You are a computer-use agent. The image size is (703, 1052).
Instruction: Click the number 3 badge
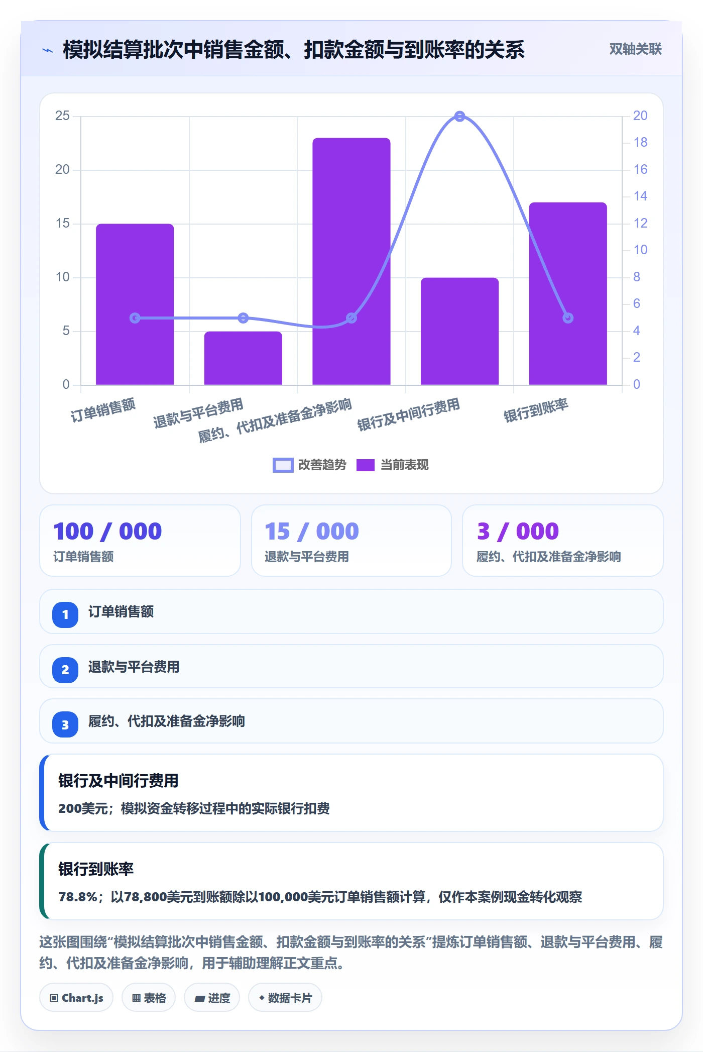pyautogui.click(x=65, y=724)
